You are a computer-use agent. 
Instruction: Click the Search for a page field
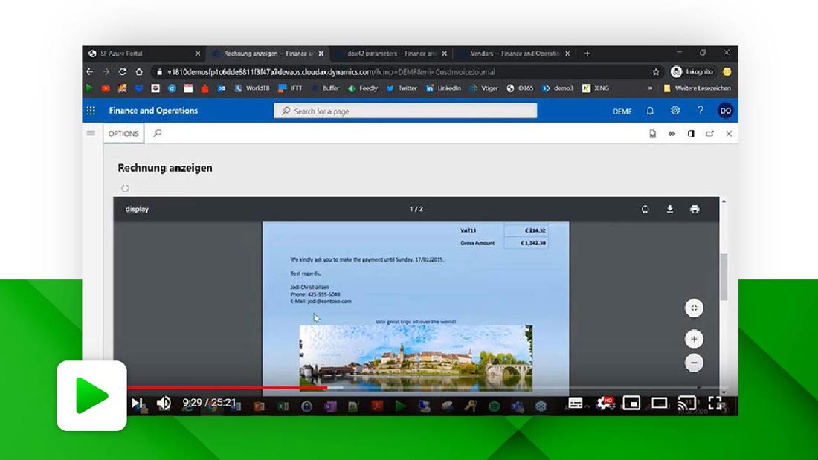[405, 111]
